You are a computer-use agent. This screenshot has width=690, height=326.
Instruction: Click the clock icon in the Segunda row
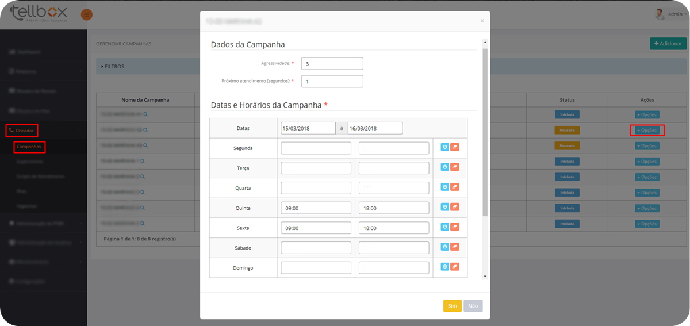tap(444, 147)
